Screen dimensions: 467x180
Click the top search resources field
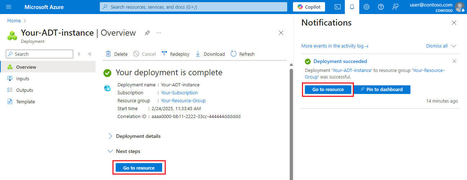tap(194, 7)
